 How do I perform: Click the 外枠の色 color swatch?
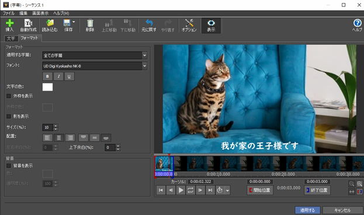[47, 107]
